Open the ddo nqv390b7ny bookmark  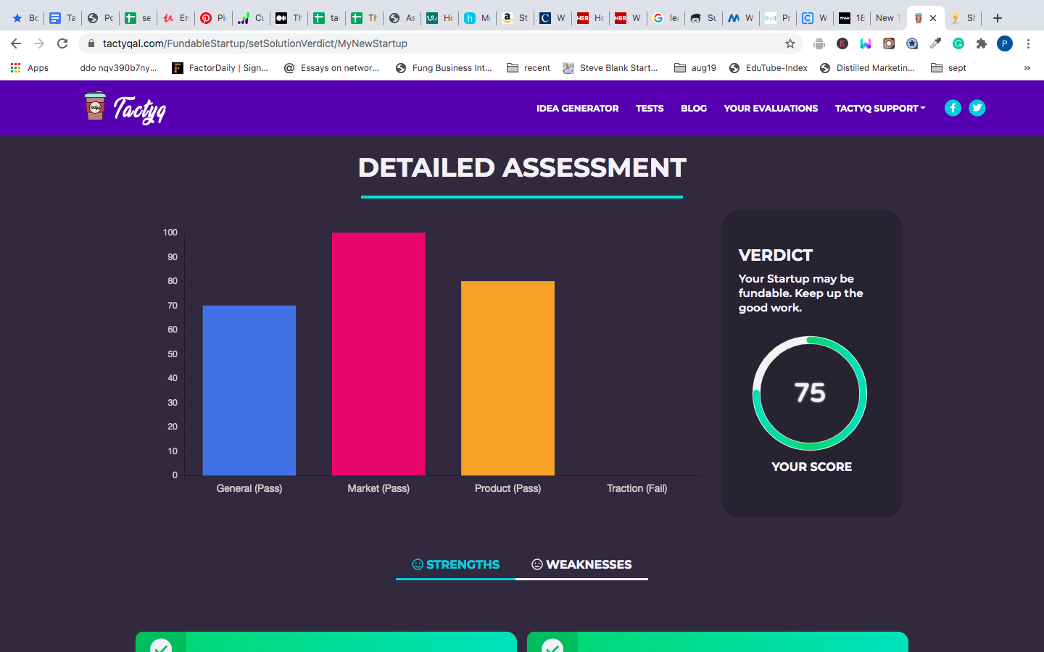point(118,68)
